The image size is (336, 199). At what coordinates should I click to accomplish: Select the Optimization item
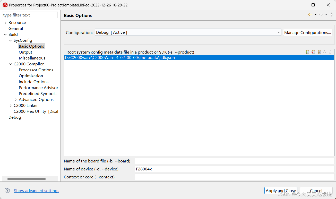pyautogui.click(x=31, y=76)
